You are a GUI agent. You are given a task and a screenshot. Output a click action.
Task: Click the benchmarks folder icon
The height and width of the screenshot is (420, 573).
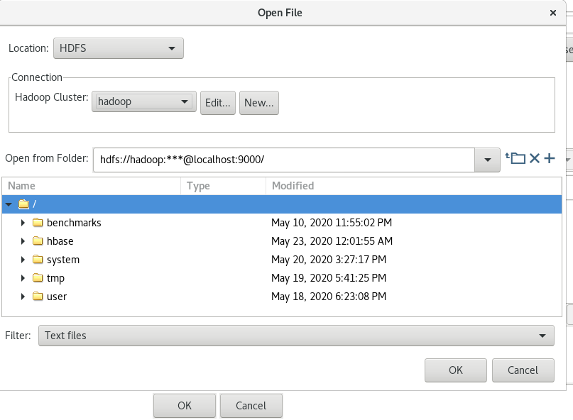pos(38,223)
